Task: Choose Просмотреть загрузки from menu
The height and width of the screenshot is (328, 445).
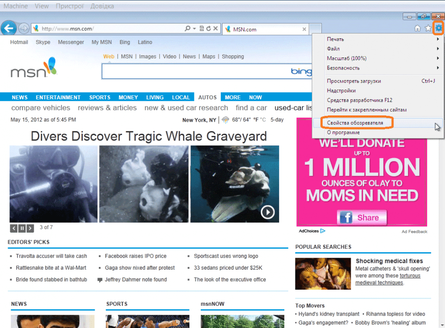Action: [x=354, y=81]
